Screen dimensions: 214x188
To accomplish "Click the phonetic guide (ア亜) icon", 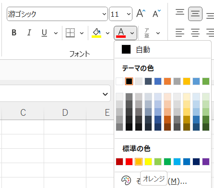I will [147, 33].
